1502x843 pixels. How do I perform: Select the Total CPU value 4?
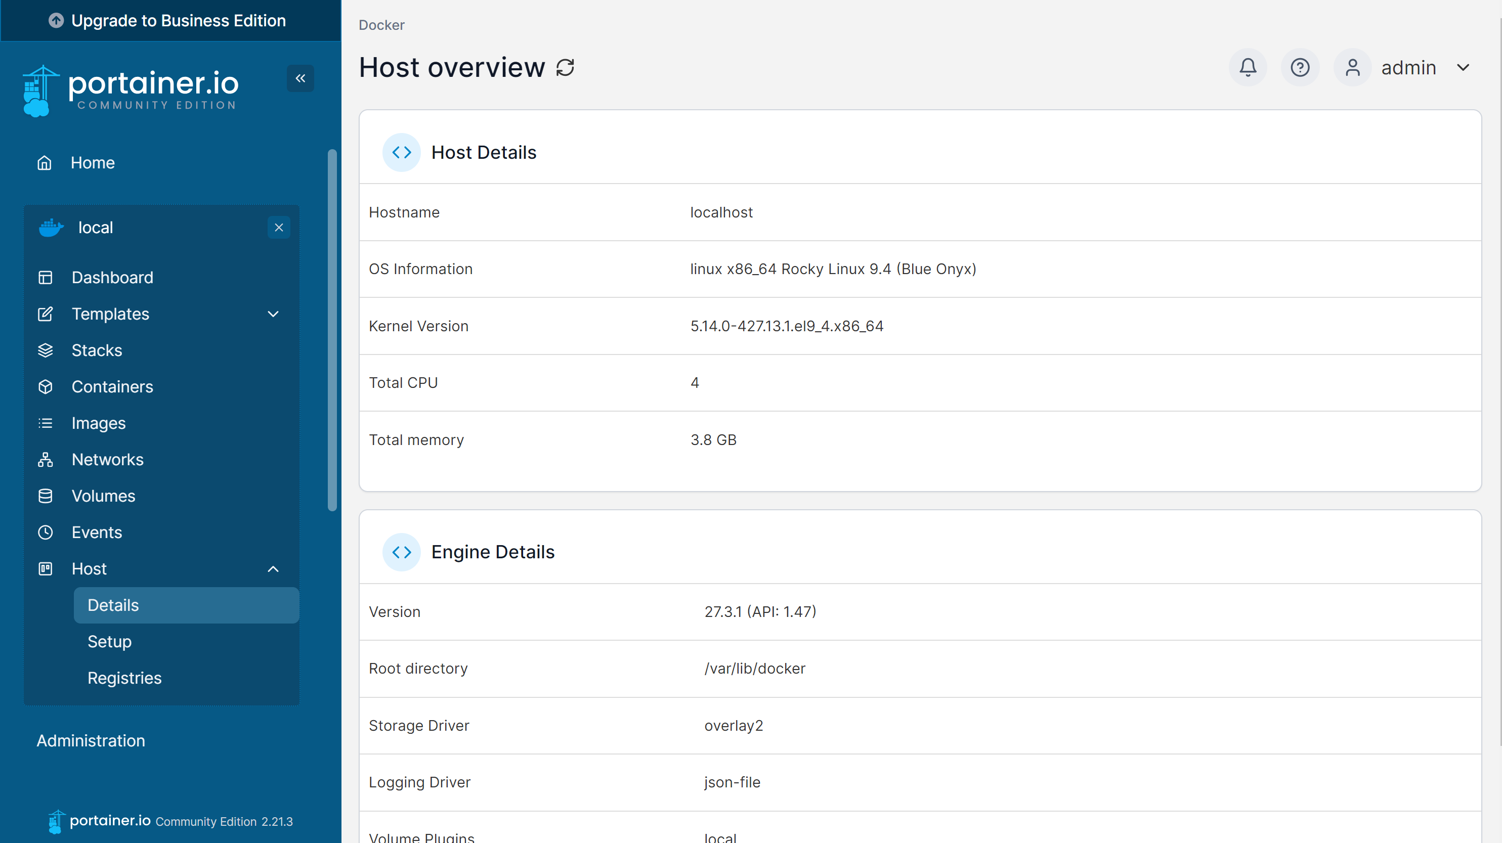click(x=695, y=383)
